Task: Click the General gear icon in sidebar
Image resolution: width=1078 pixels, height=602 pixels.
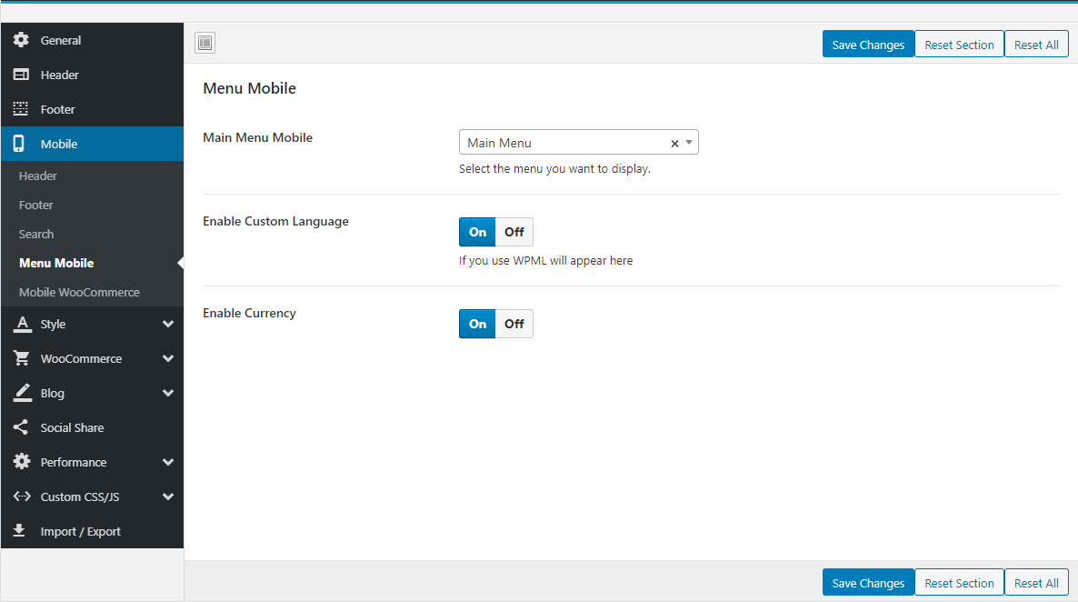Action: click(21, 40)
